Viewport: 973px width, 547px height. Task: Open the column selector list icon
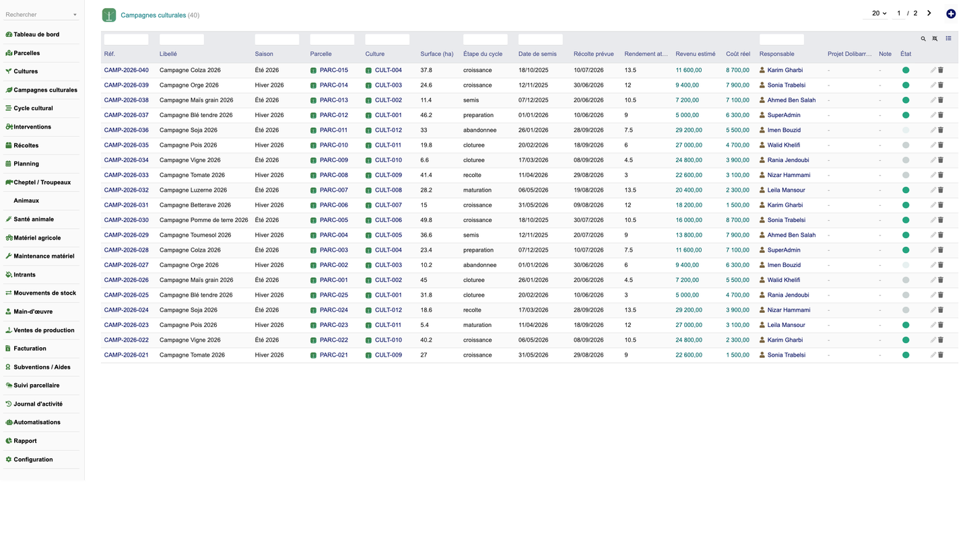click(x=948, y=38)
